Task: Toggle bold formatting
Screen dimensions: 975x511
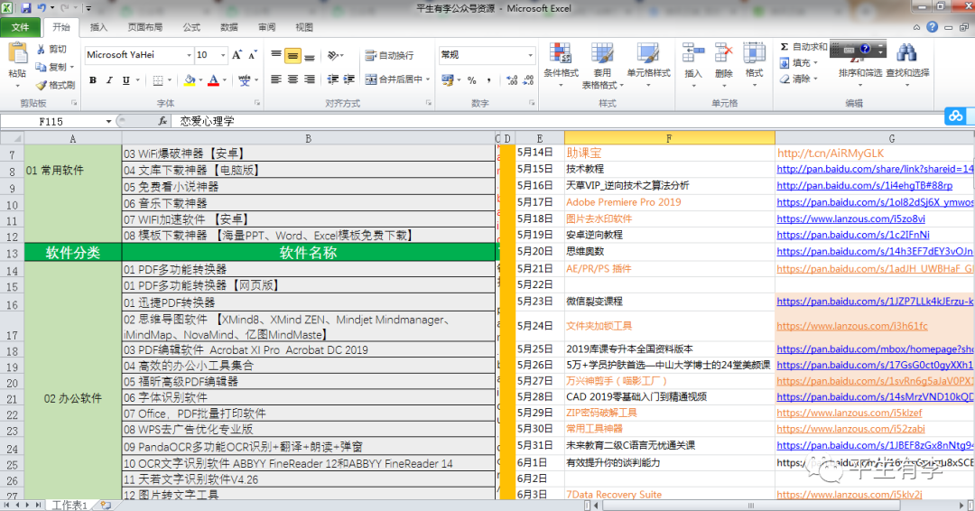Action: point(93,80)
